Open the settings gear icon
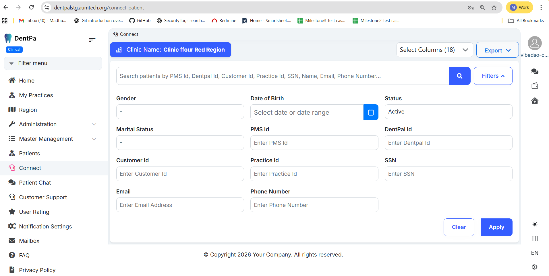 pos(535,267)
